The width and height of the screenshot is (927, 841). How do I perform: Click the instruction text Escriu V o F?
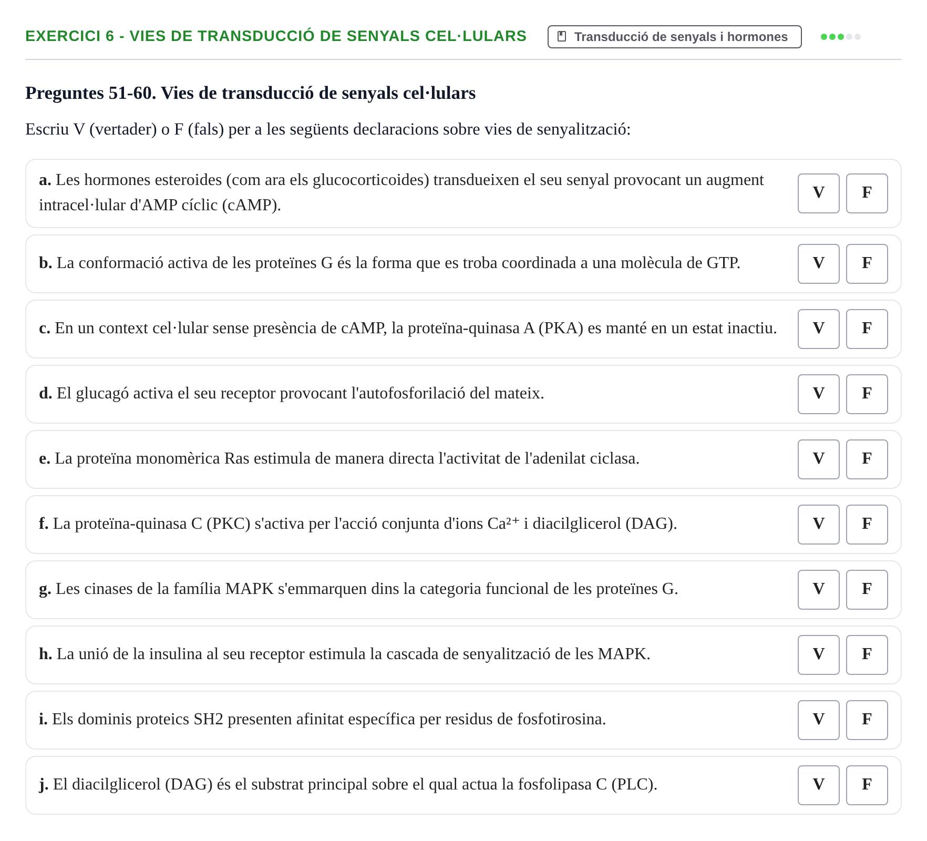pyautogui.click(x=328, y=129)
